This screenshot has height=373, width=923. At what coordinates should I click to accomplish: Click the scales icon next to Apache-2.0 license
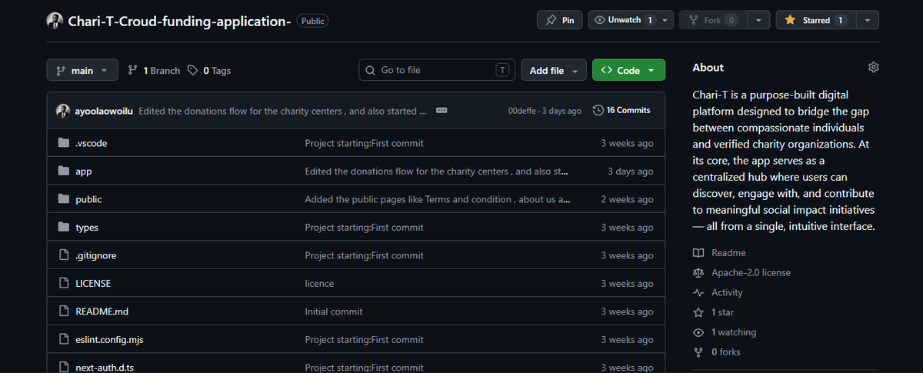698,273
